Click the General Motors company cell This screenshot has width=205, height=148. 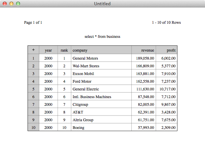click(101, 58)
